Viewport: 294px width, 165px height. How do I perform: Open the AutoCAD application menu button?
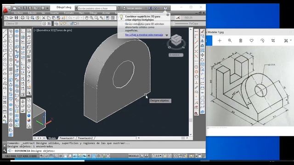(6, 10)
